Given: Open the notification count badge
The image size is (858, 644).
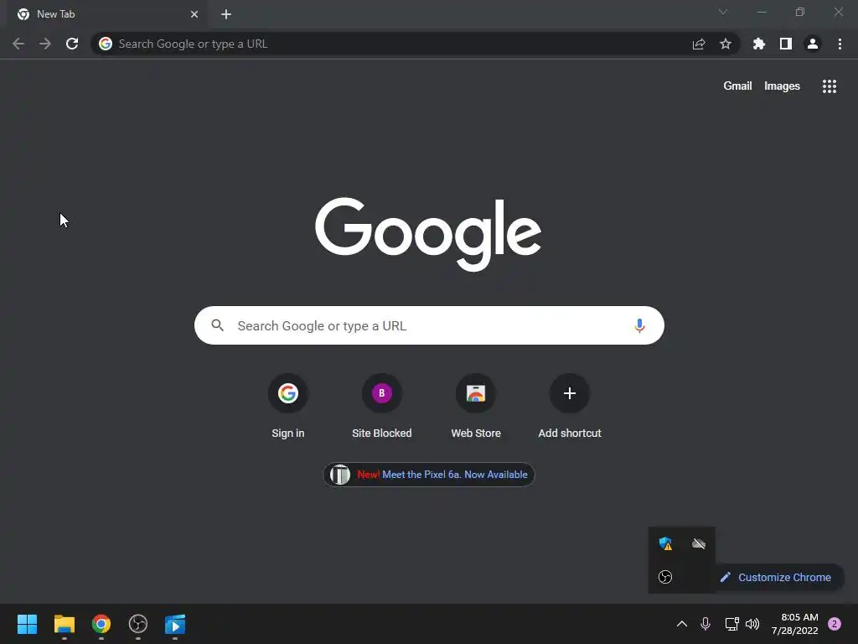Looking at the screenshot, I should [835, 624].
